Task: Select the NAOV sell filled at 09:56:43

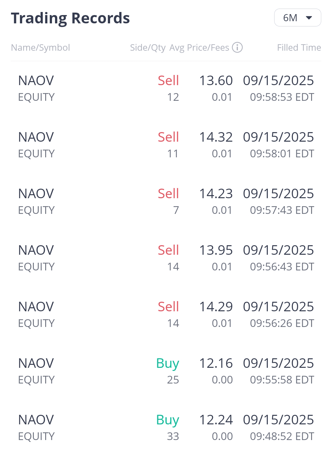Action: point(166,258)
